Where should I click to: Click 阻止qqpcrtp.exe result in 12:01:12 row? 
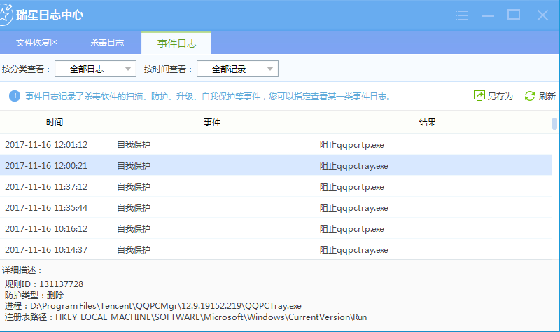[x=352, y=145]
